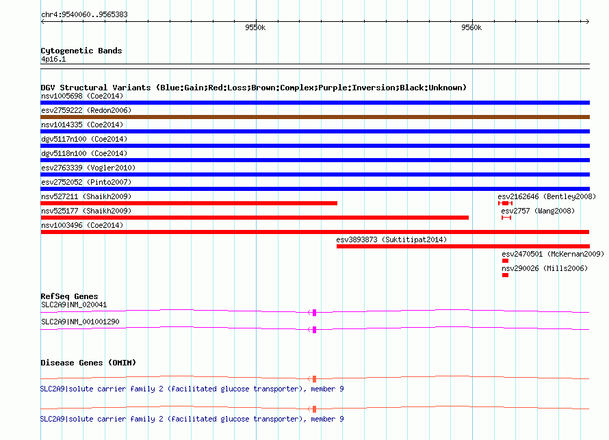609x440 pixels.
Task: Click the nsv290026 (Mills2006) label
Action: coord(545,268)
